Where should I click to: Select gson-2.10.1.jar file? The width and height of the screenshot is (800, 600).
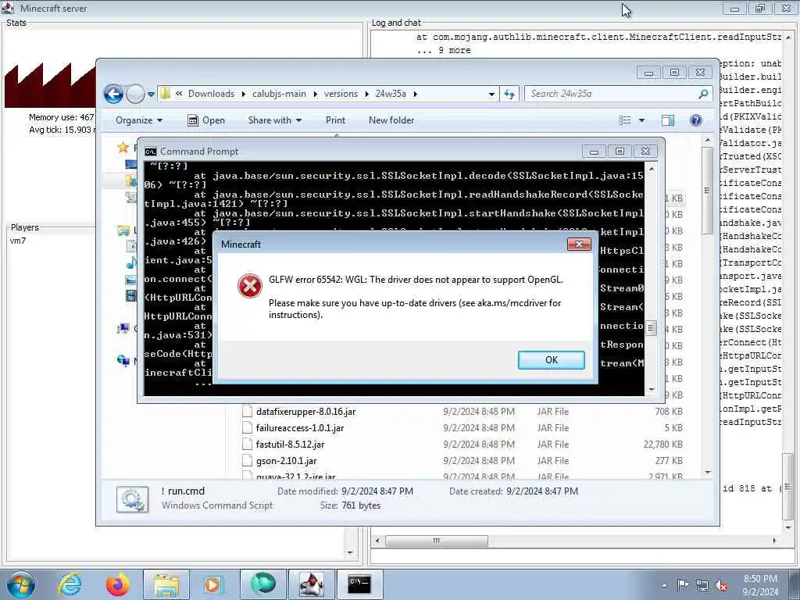coord(286,461)
